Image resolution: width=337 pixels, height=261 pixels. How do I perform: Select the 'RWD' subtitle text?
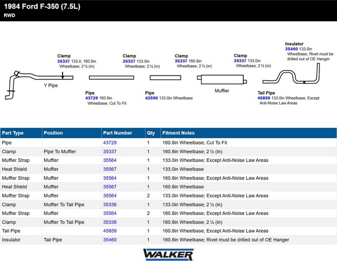[9, 15]
